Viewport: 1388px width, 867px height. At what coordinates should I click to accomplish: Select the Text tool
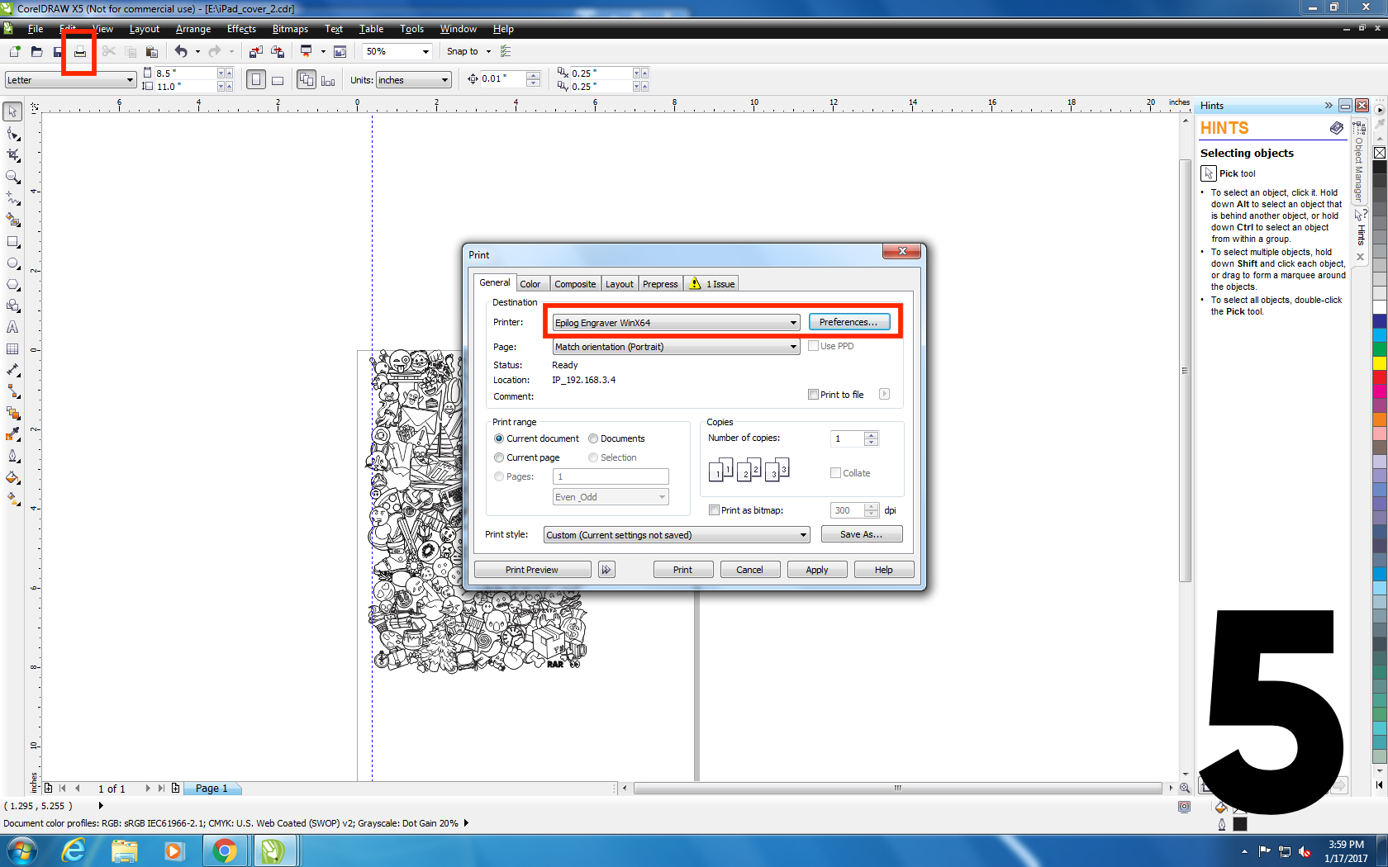(x=12, y=327)
